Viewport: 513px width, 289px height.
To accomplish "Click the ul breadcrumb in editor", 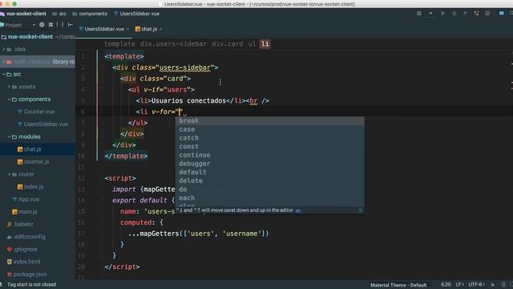I will (252, 44).
